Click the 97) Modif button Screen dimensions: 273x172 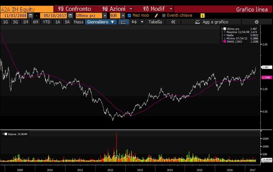click(154, 9)
